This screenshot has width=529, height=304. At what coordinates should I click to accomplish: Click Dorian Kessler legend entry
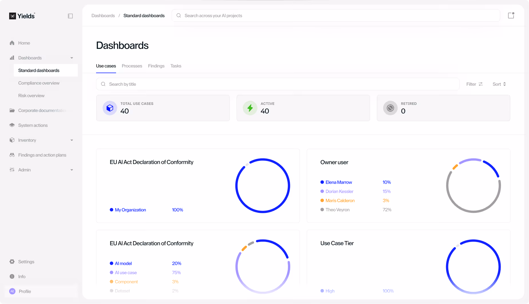coord(339,191)
